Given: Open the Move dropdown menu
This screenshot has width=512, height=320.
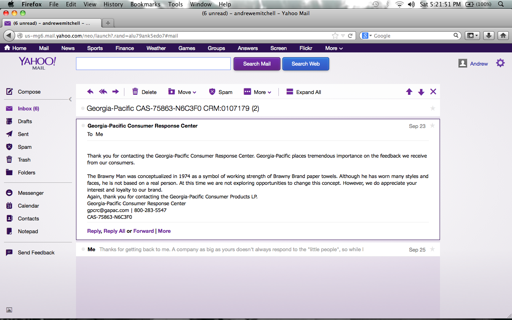Looking at the screenshot, I should (182, 92).
